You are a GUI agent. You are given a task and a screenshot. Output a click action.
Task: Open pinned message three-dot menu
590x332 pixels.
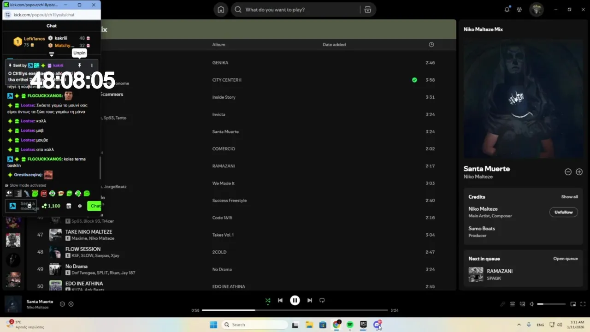[92, 65]
